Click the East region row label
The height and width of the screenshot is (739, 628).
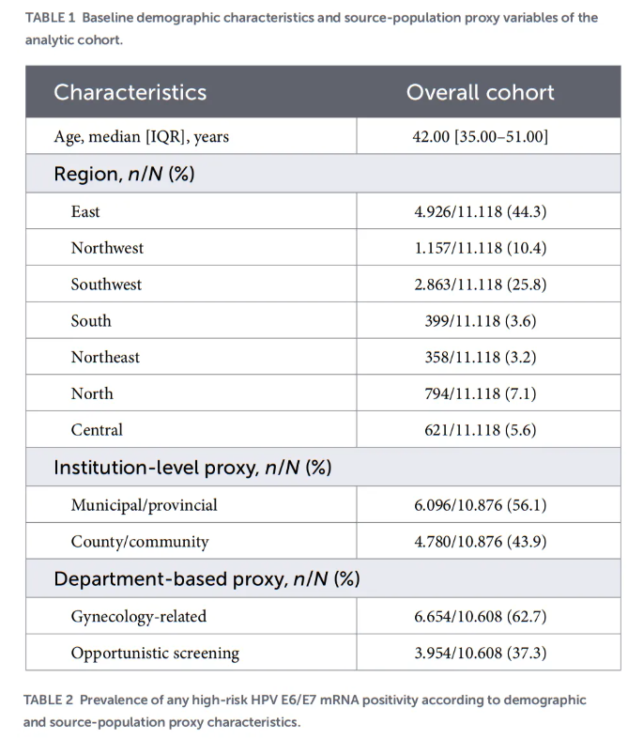click(x=85, y=211)
